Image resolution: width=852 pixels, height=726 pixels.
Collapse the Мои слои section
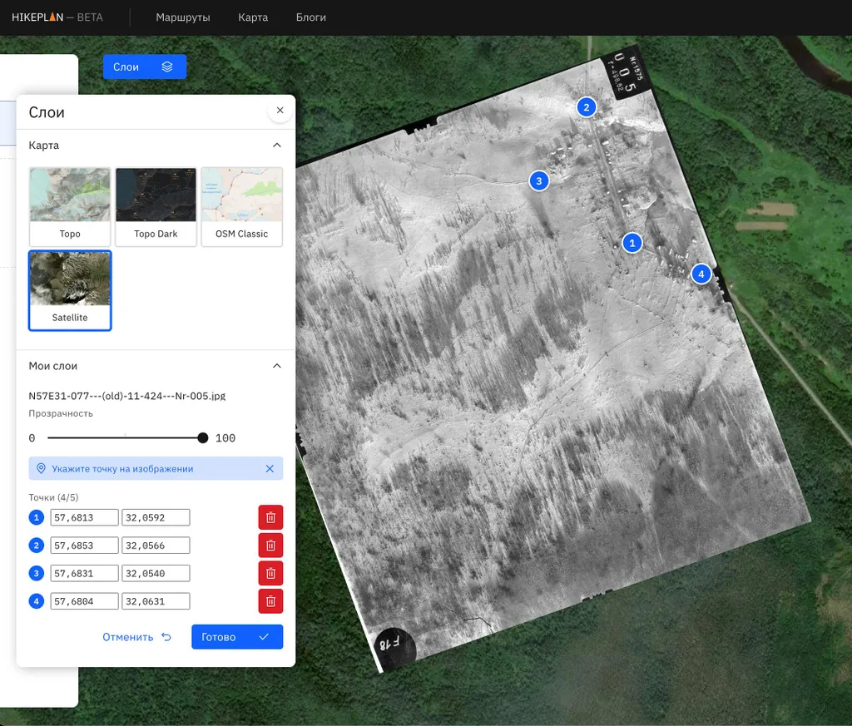pos(277,366)
